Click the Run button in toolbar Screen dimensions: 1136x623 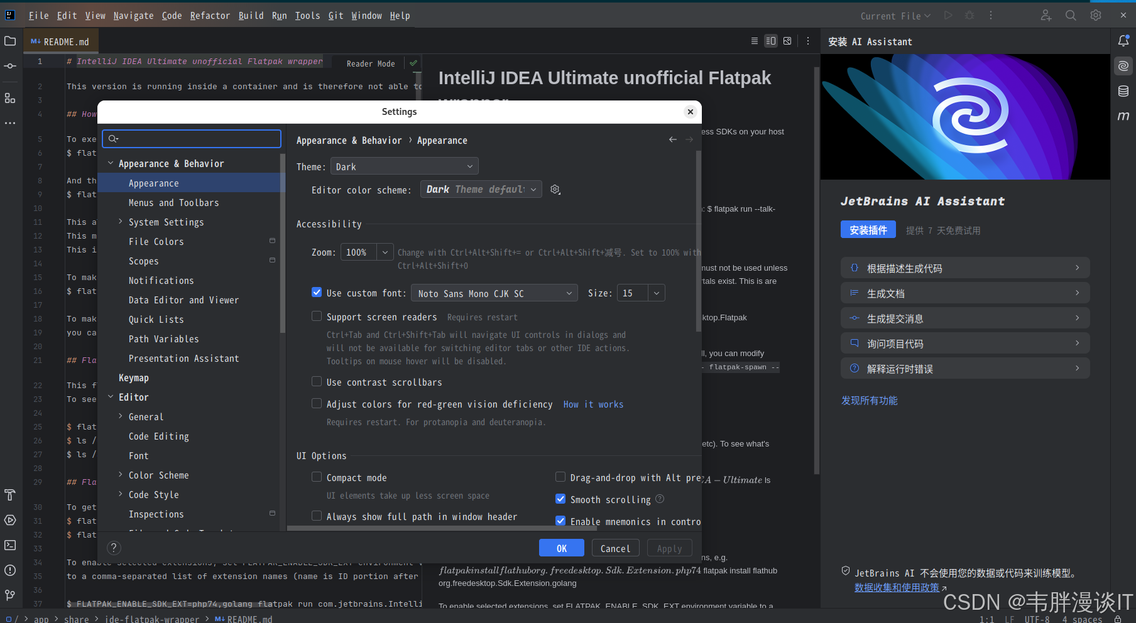point(948,15)
